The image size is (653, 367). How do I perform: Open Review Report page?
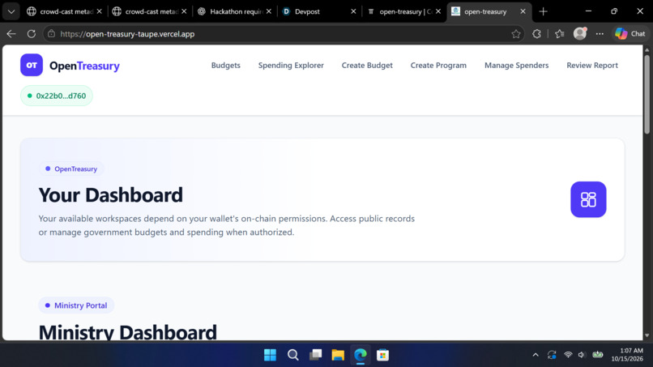592,66
